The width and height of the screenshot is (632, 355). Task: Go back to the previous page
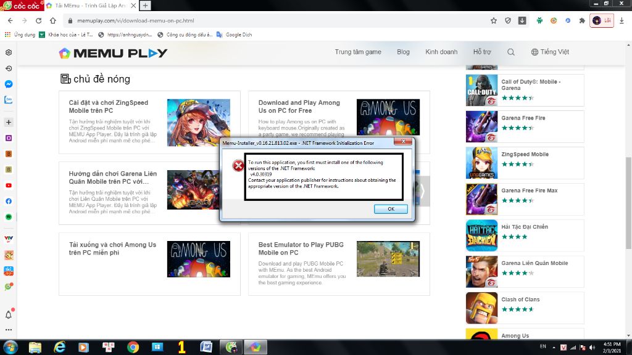(10, 20)
